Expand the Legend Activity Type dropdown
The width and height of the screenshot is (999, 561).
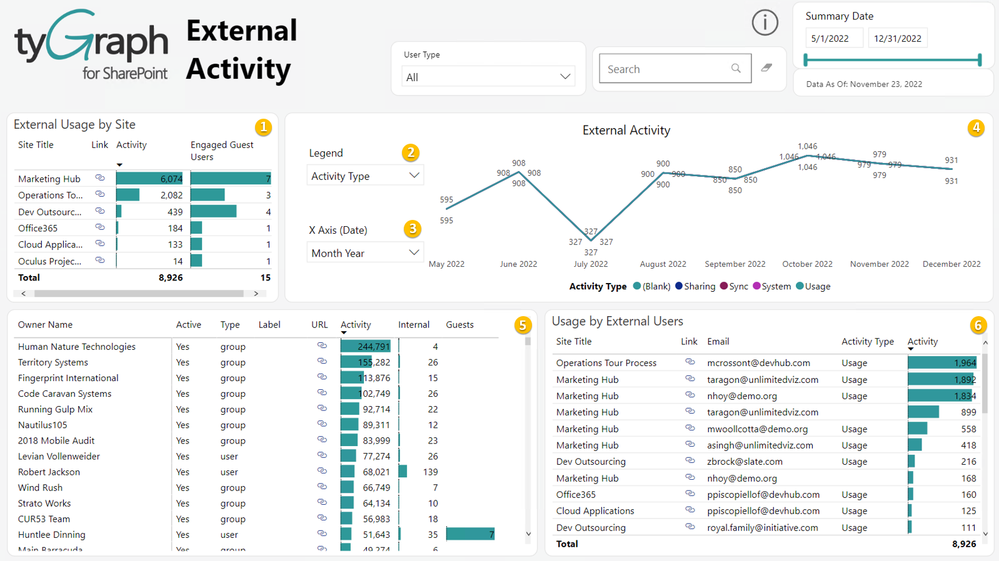365,176
